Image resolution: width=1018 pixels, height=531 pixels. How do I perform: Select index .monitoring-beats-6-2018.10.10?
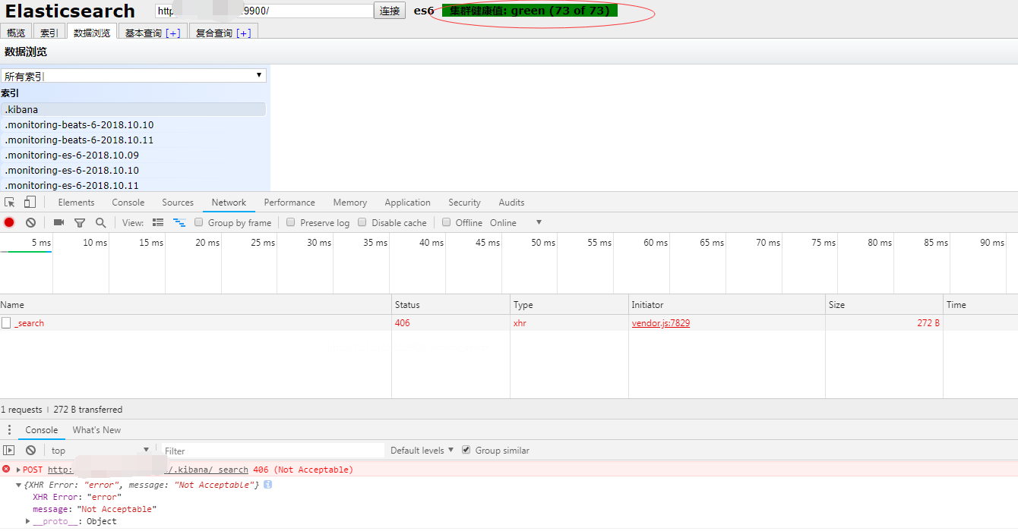(x=134, y=125)
